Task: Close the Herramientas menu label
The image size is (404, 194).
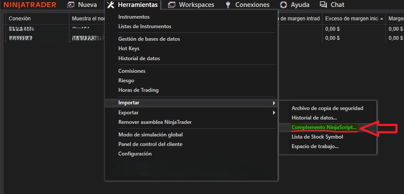Action: pos(137,5)
